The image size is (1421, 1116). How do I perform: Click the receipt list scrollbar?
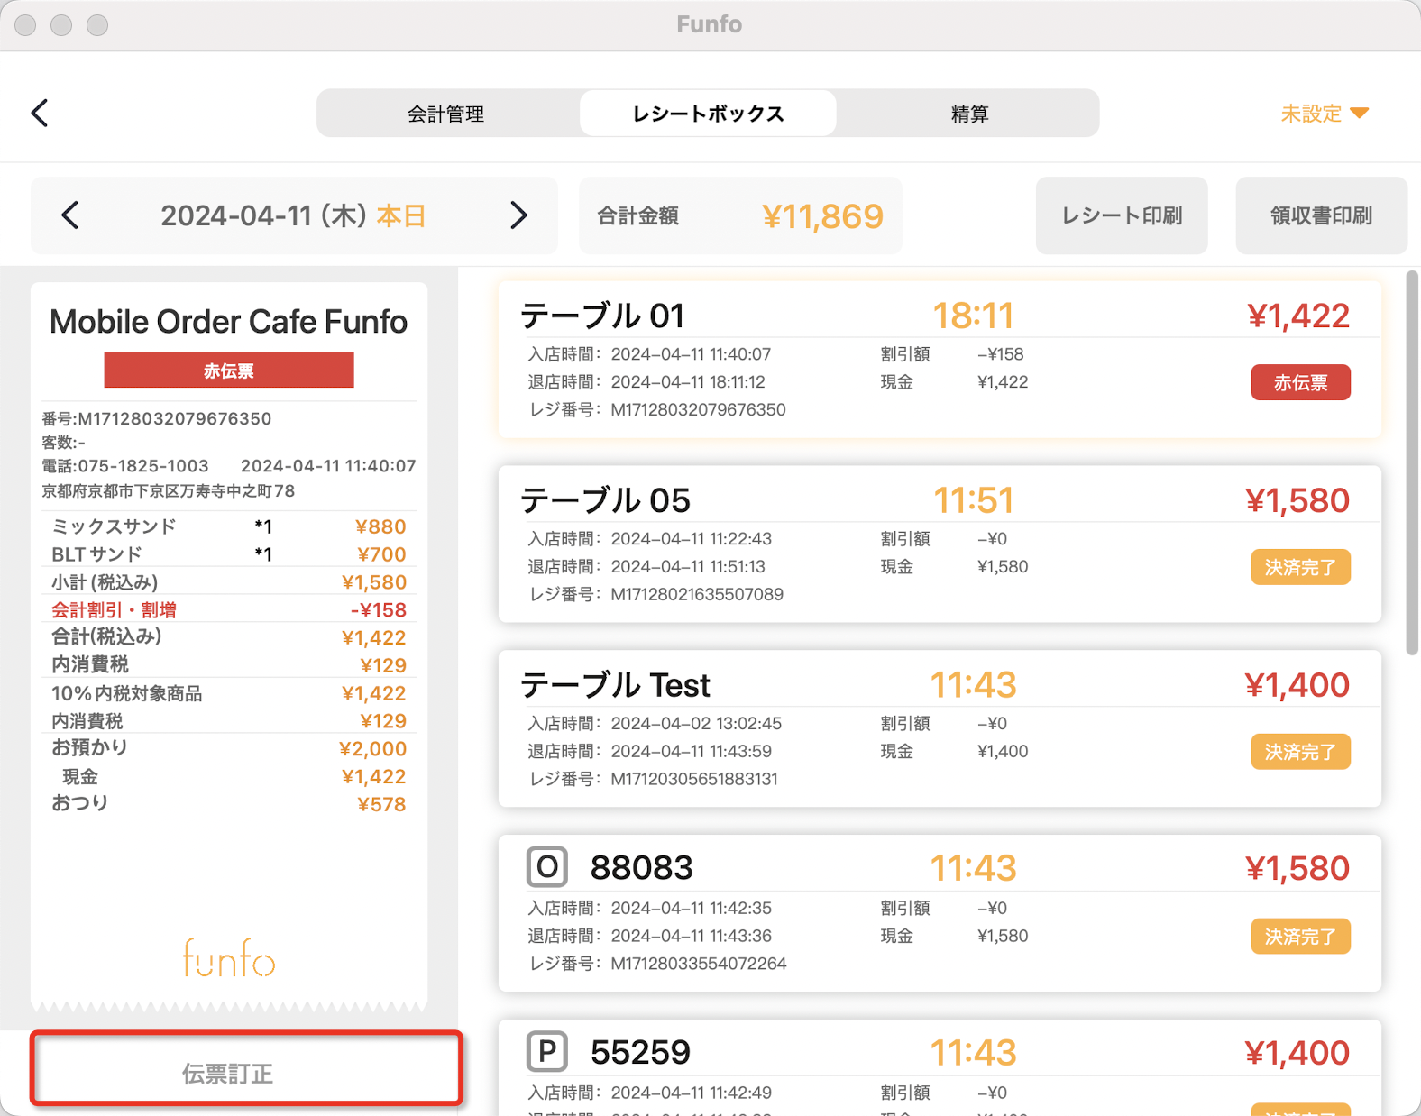click(x=1412, y=462)
